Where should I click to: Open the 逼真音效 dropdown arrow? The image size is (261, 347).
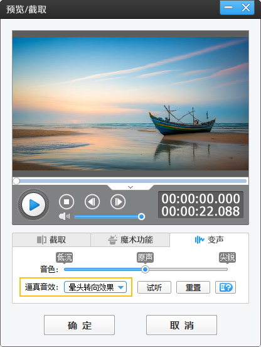pos(120,287)
